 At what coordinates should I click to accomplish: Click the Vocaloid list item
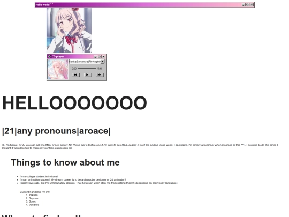[x=34, y=205]
